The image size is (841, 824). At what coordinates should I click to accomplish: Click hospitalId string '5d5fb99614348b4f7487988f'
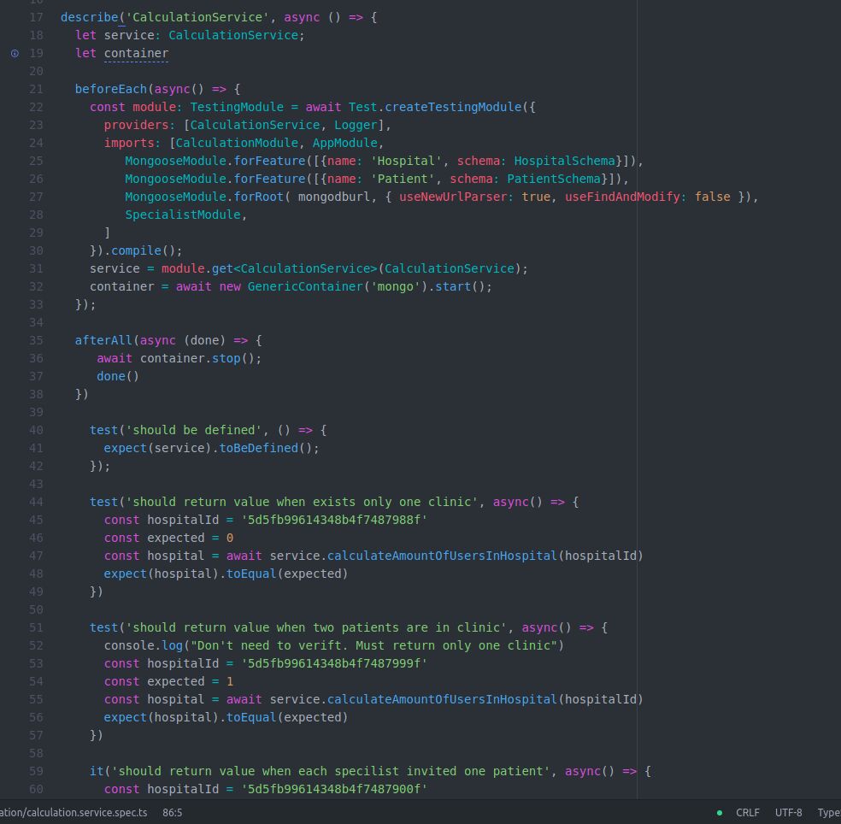(x=334, y=520)
